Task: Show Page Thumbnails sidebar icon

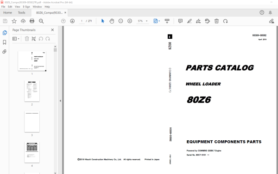Action: coord(5,33)
